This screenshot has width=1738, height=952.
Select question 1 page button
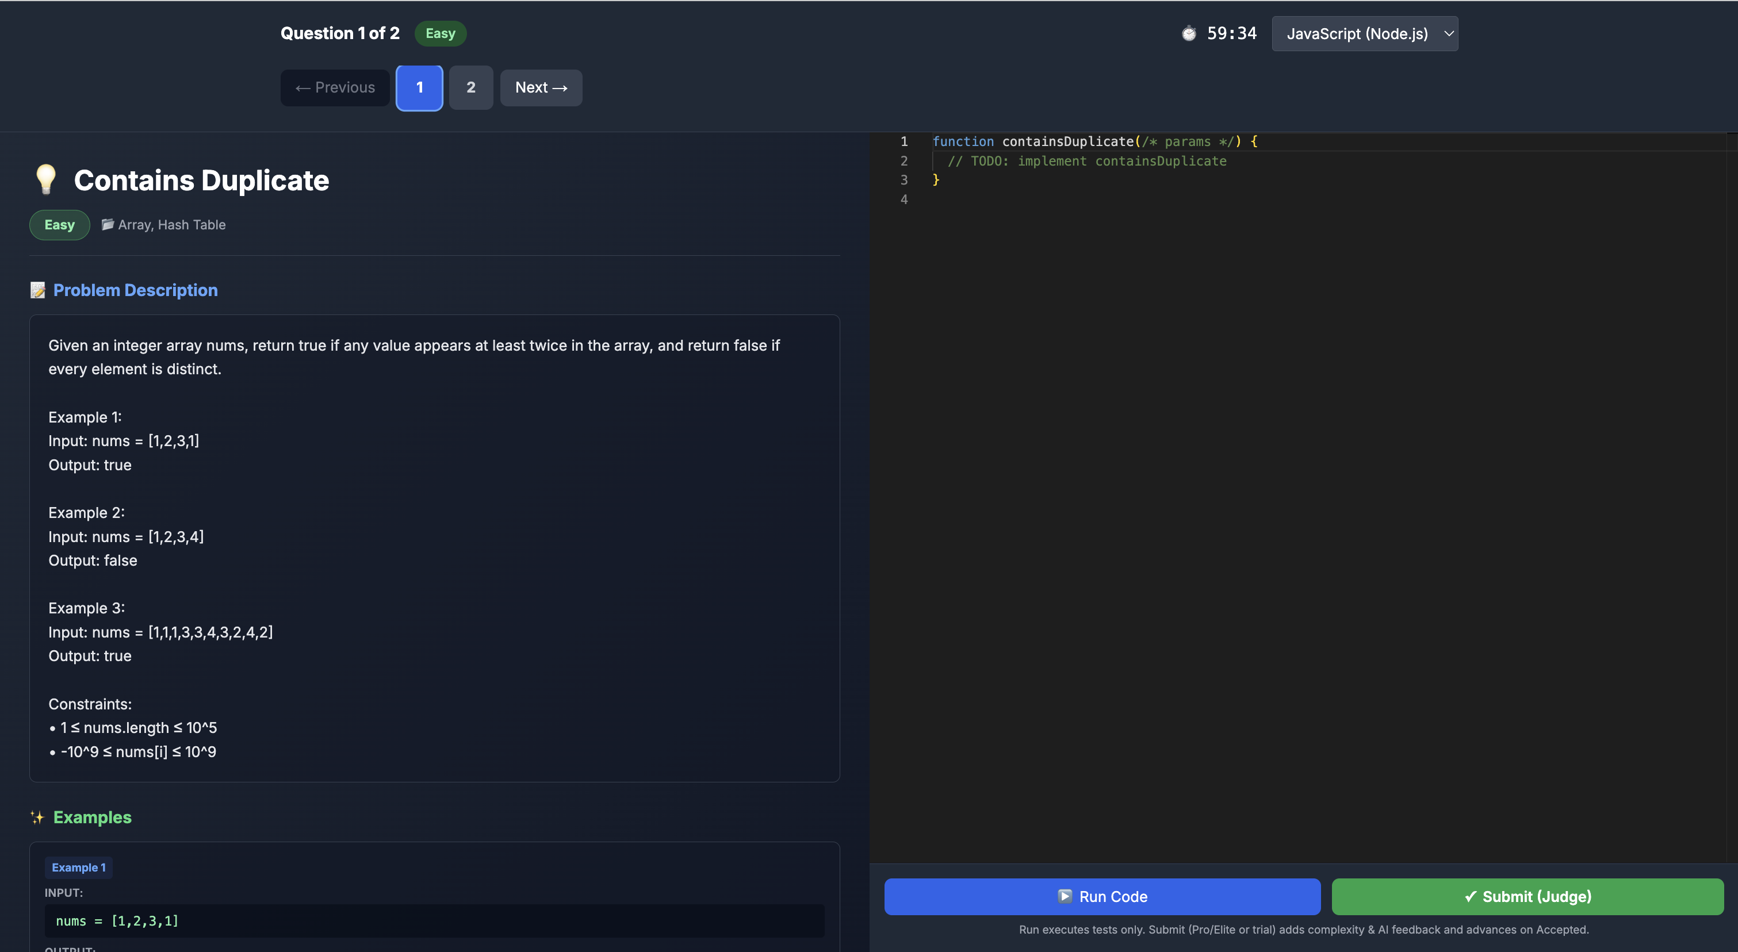pyautogui.click(x=419, y=87)
